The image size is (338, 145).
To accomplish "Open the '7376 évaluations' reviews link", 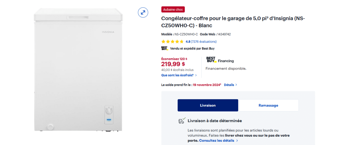I will [x=204, y=42].
